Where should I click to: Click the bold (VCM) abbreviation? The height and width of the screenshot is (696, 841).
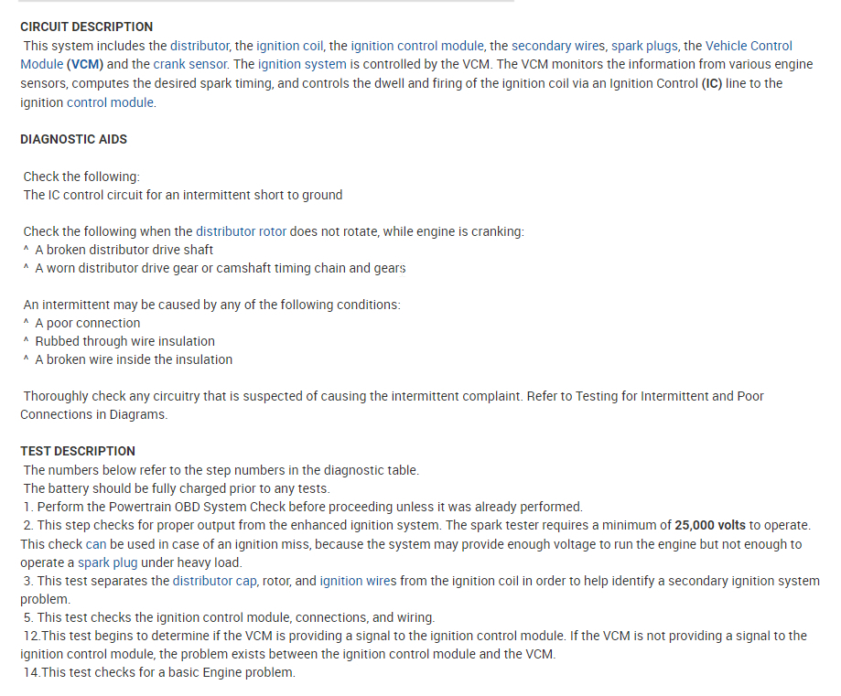84,64
